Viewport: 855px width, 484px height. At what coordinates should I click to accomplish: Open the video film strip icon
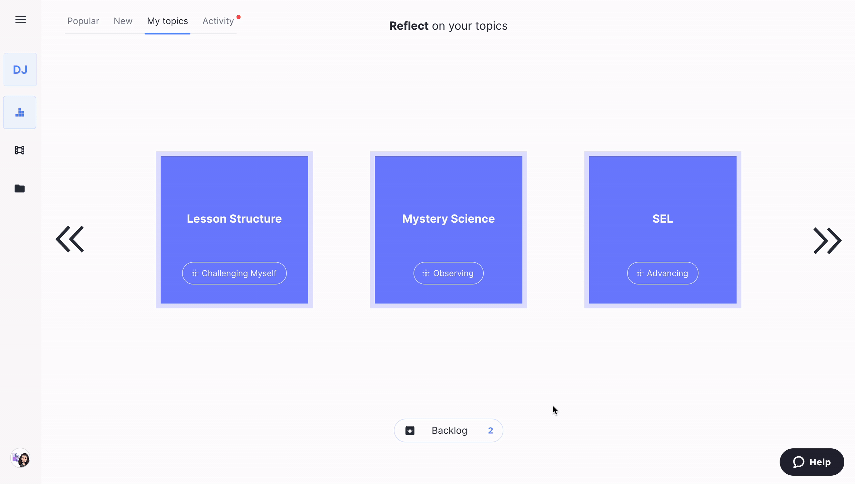coord(20,150)
